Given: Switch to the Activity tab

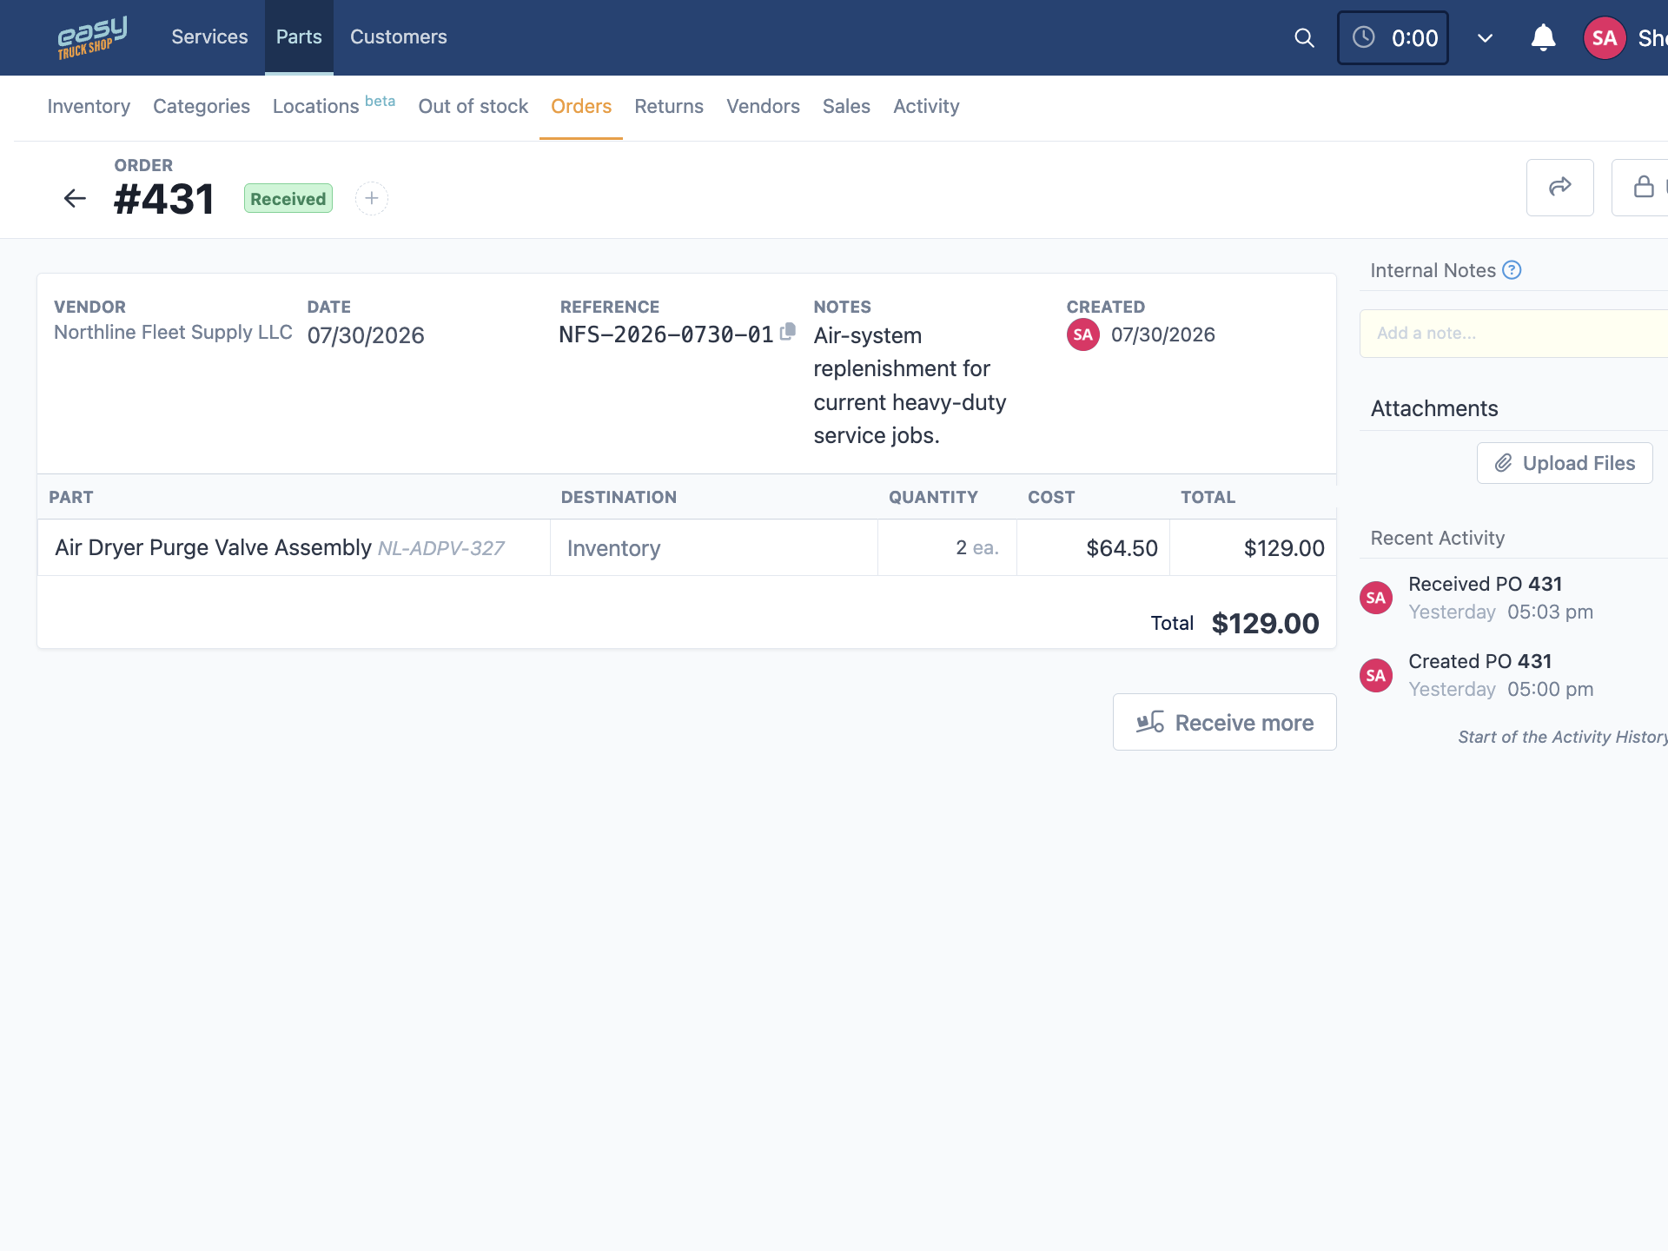Looking at the screenshot, I should (926, 106).
